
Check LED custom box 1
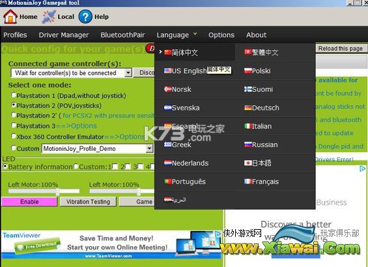115,166
